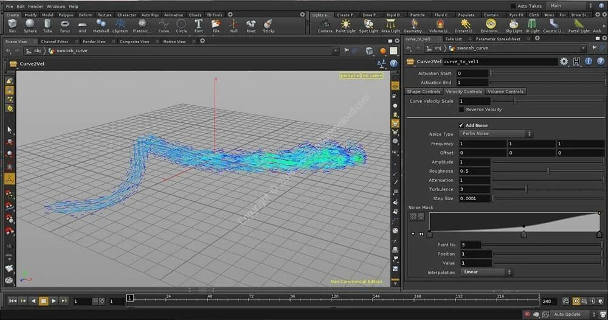
Task: Click the Platonic solids tool
Action: [x=142, y=26]
